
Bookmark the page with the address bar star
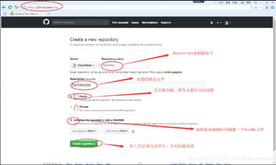pos(256,8)
